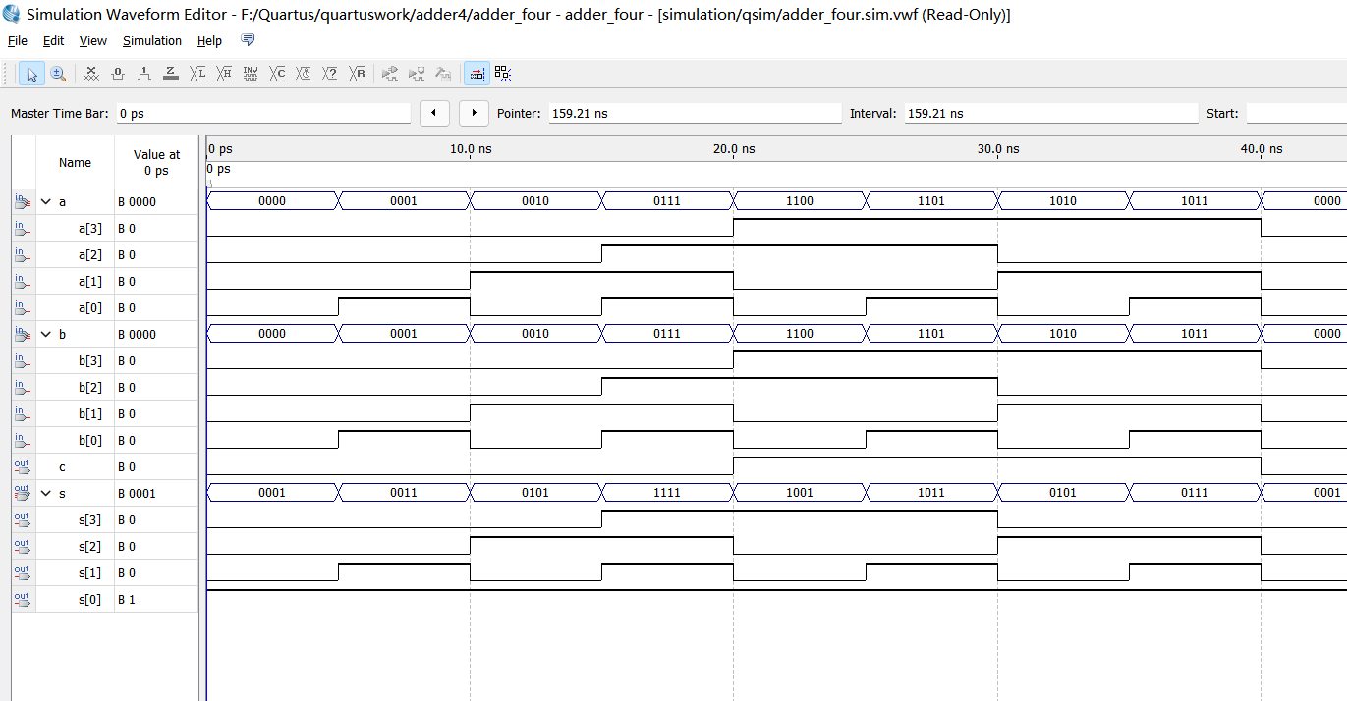
Task: Click the Master Time Bar input field
Action: click(262, 114)
